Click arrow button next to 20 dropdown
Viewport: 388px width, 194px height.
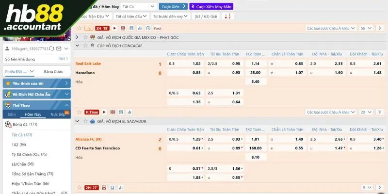pos(380,112)
